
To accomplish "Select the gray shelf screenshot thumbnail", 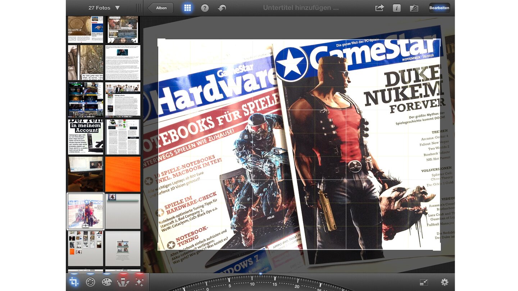I will tap(123, 211).
